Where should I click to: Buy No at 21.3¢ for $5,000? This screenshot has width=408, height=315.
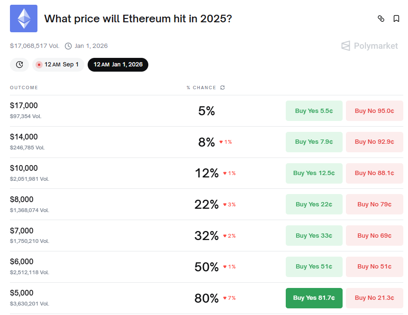374,298
